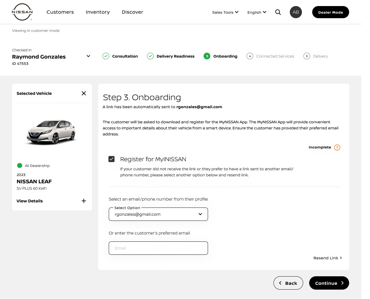Click the Viewing in customer mode text
The image size is (370, 299).
[36, 31]
